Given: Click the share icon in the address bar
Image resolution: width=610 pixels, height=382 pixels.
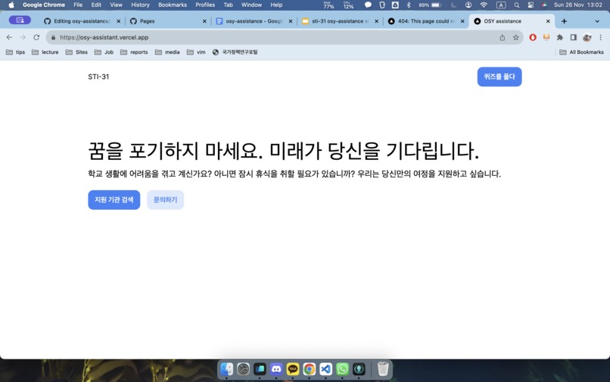Looking at the screenshot, I should 503,37.
